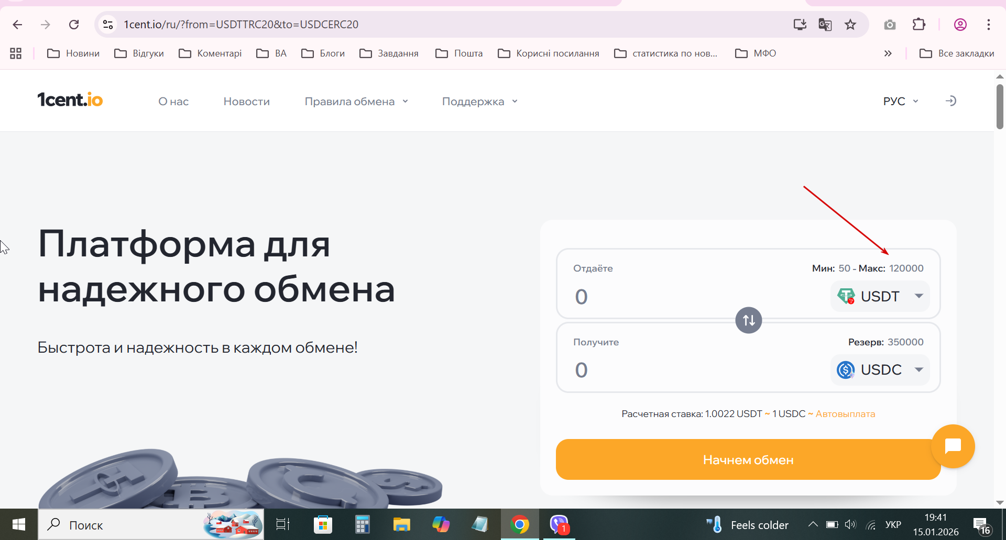Open the Copilot icon on the taskbar
This screenshot has height=540, width=1006.
[x=441, y=524]
